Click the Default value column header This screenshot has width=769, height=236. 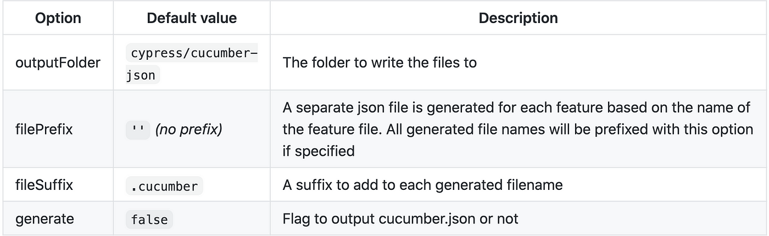192,18
